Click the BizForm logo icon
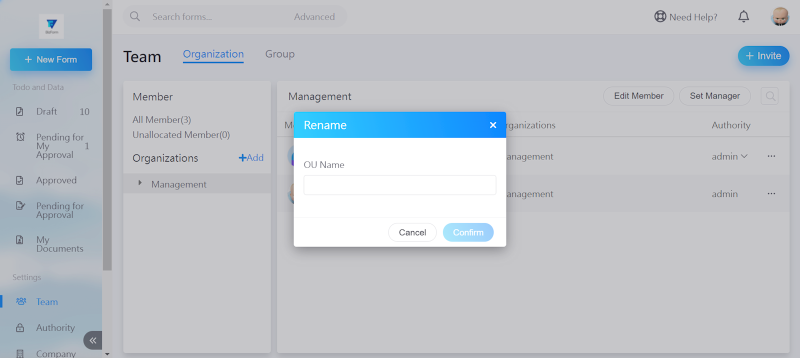The height and width of the screenshot is (358, 800). point(51,26)
